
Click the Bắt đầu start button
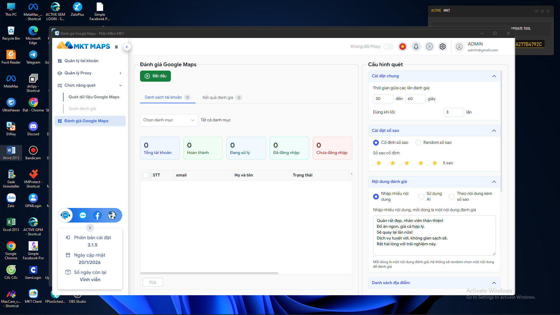click(155, 76)
